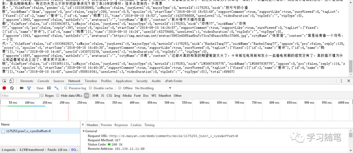Toggle the device toolbar icon
Screen dimensions: 353x153
(x=11, y=81)
